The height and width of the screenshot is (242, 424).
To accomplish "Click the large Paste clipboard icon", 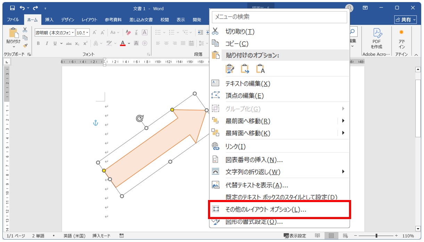I will pyautogui.click(x=14, y=32).
